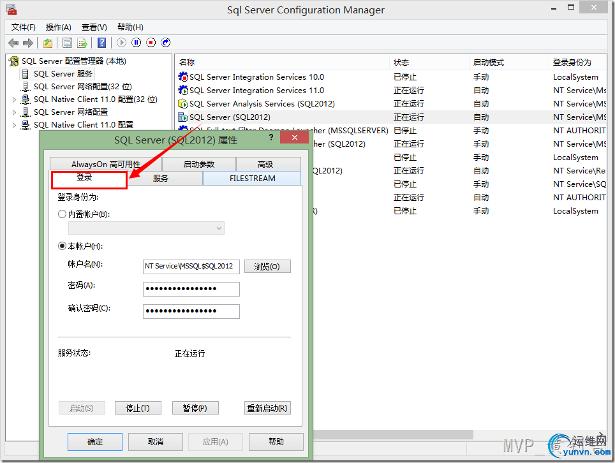This screenshot has height=463, width=615.
Task: Cancel the dialog with 取消
Action: click(156, 442)
